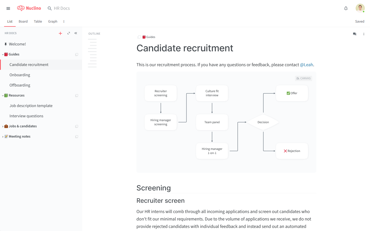Collapse the Guides collection
Image resolution: width=370 pixels, height=231 pixels.
(3, 54)
